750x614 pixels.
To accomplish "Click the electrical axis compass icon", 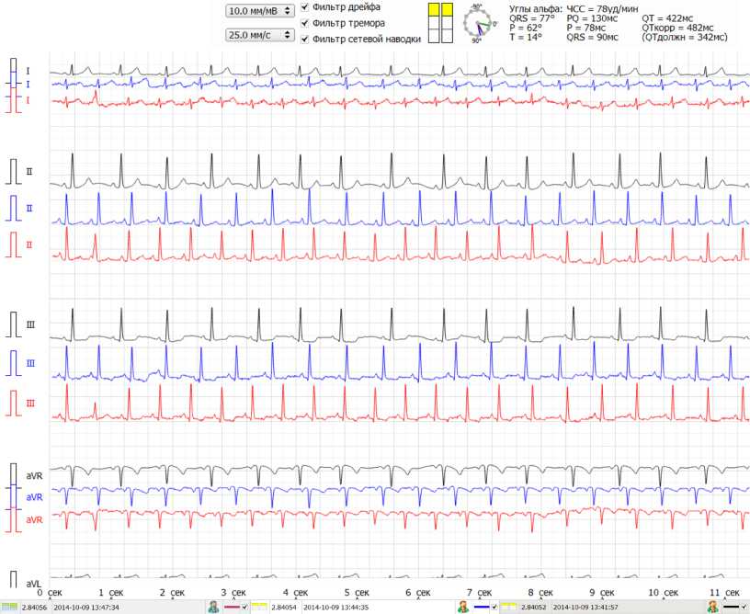I will (x=477, y=22).
